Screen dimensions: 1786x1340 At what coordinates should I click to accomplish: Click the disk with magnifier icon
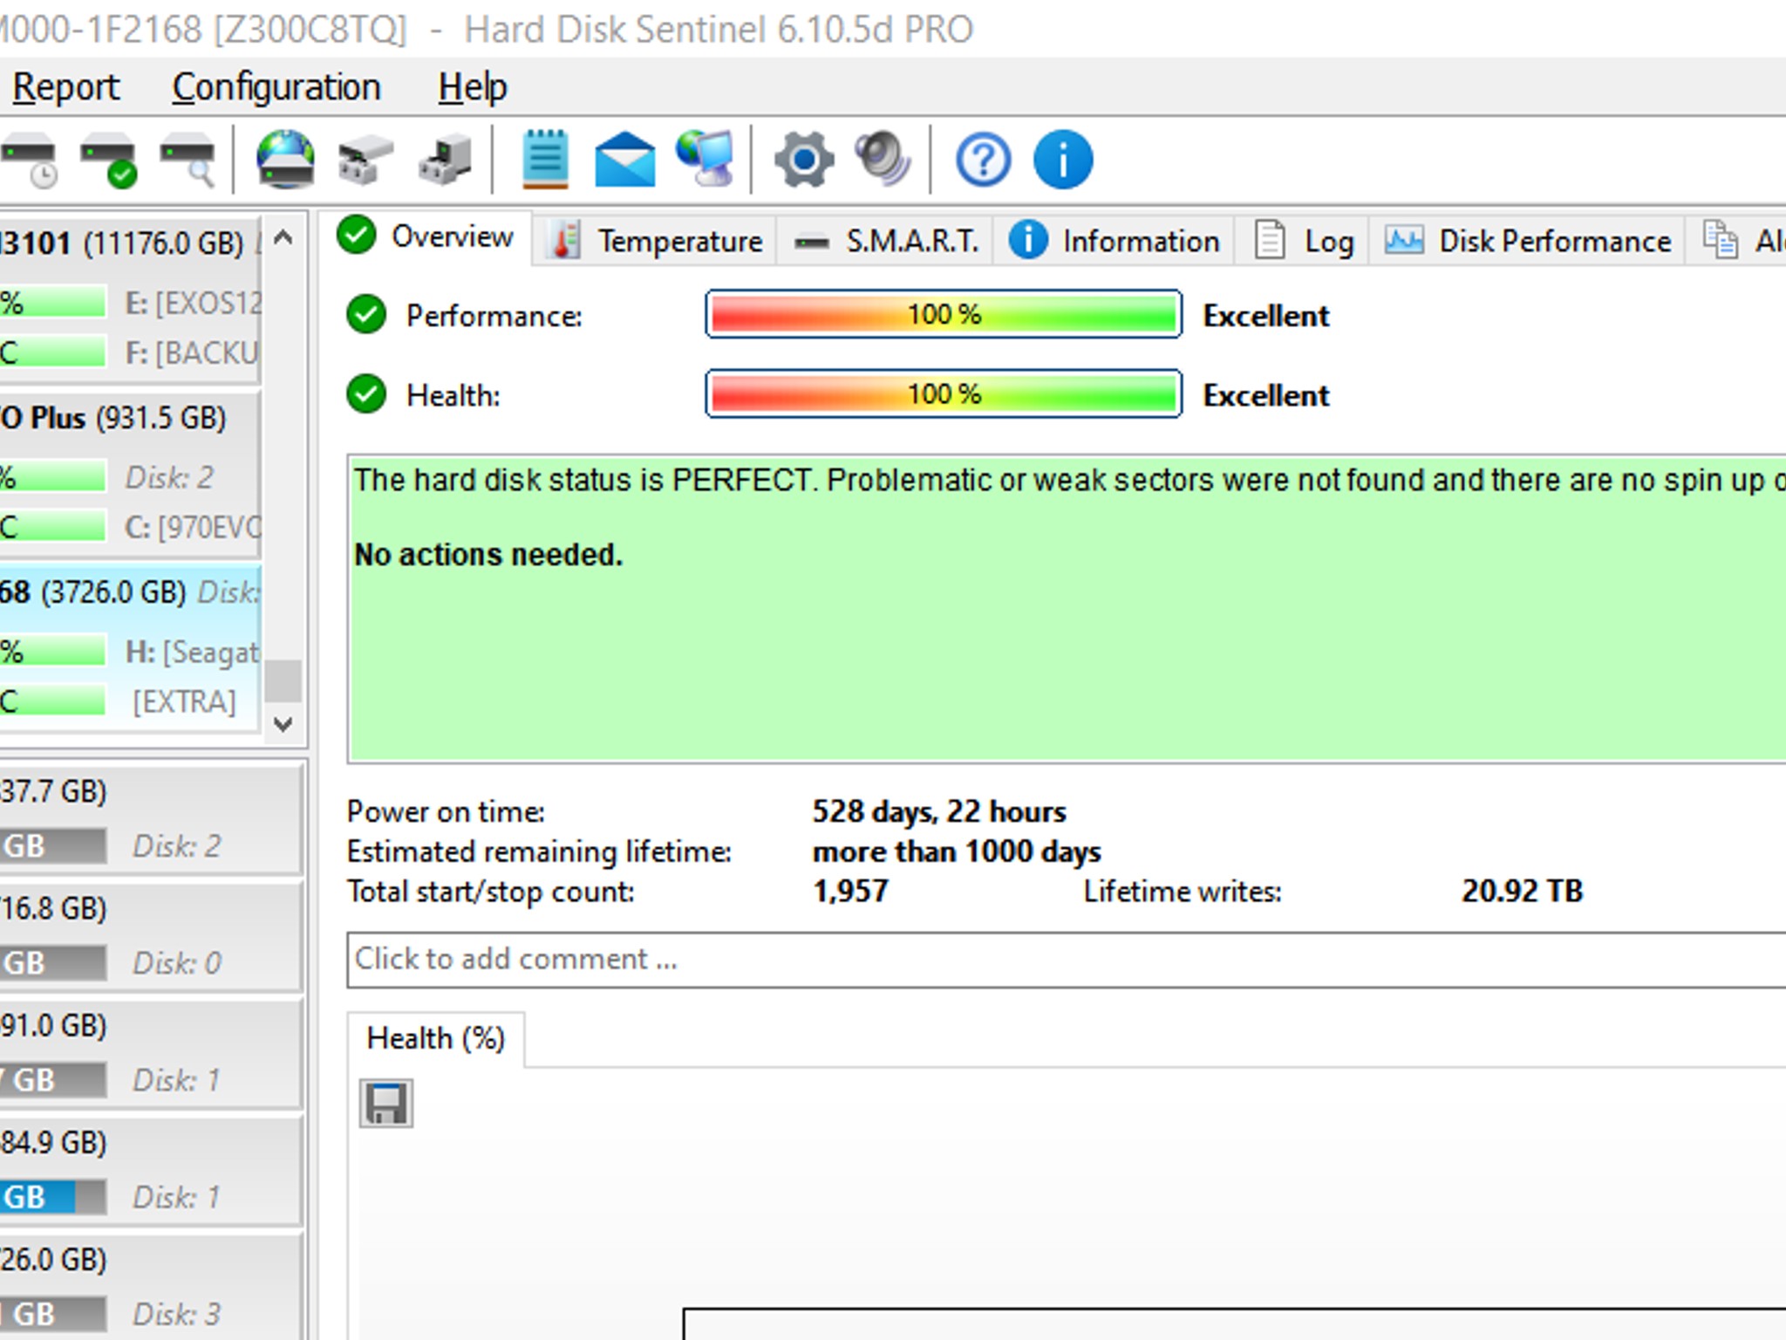[x=188, y=160]
